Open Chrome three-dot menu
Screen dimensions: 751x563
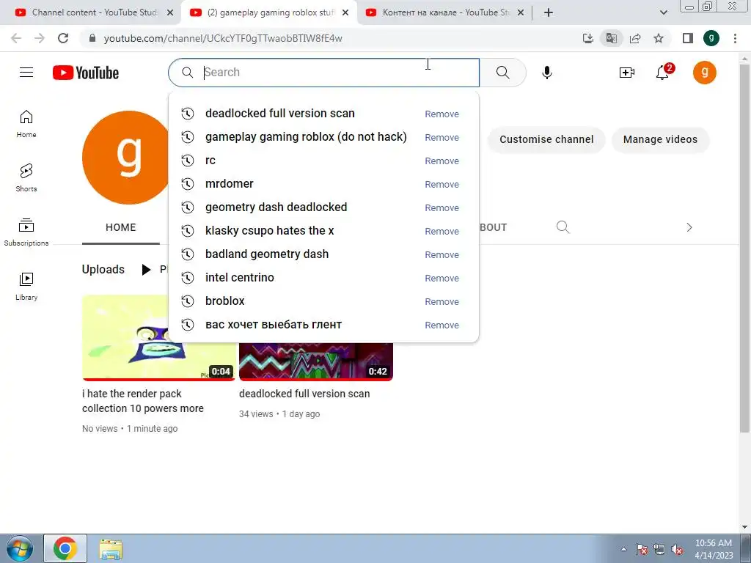pyautogui.click(x=735, y=38)
